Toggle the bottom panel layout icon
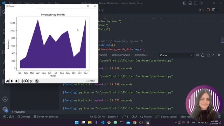This screenshot has width=224, height=126. [190, 3]
